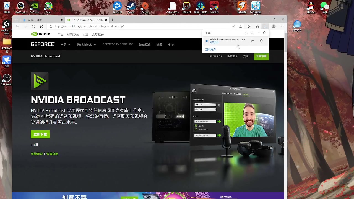This screenshot has width=354, height=199.
Task: Open GeForce Experience desktop shortcut
Action: 34,7
